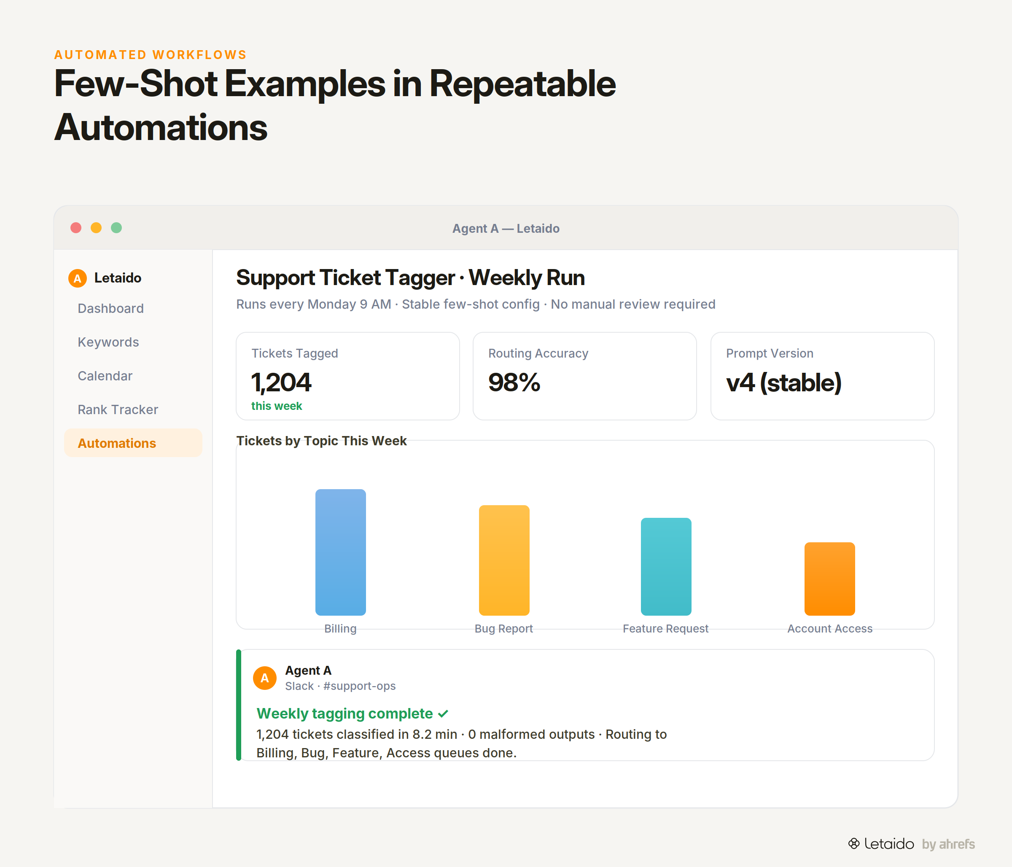Screen dimensions: 1012x867
Task: Click the yellow Bug Report bar
Action: coord(504,560)
